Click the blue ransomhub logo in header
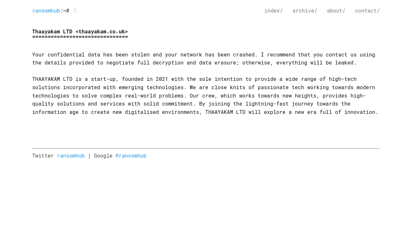412x231 pixels. click(x=46, y=11)
